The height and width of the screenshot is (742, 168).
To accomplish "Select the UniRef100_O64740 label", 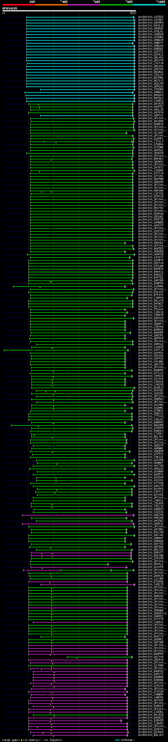I will click(x=151, y=69).
